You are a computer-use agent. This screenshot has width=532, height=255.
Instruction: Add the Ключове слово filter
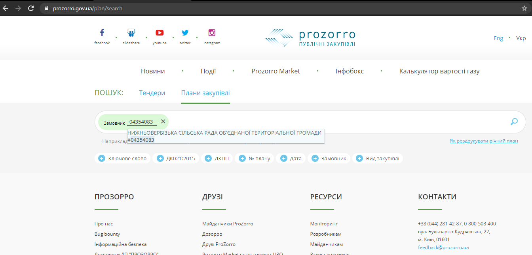point(123,158)
